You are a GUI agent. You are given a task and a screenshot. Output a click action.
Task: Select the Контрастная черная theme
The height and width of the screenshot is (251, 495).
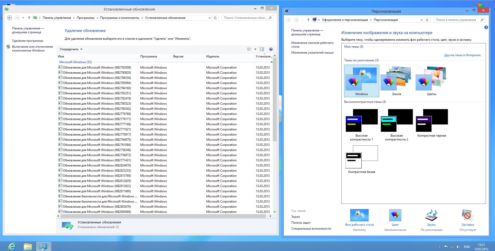click(x=432, y=123)
